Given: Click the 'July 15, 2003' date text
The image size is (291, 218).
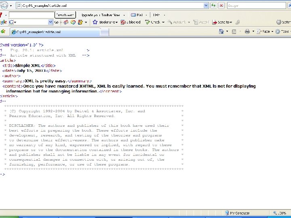Looking at the screenshot, I should [32, 71].
